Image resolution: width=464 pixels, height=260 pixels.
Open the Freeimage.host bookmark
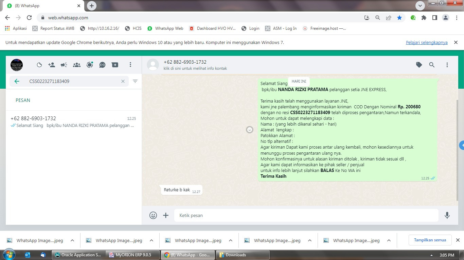pos(324,28)
